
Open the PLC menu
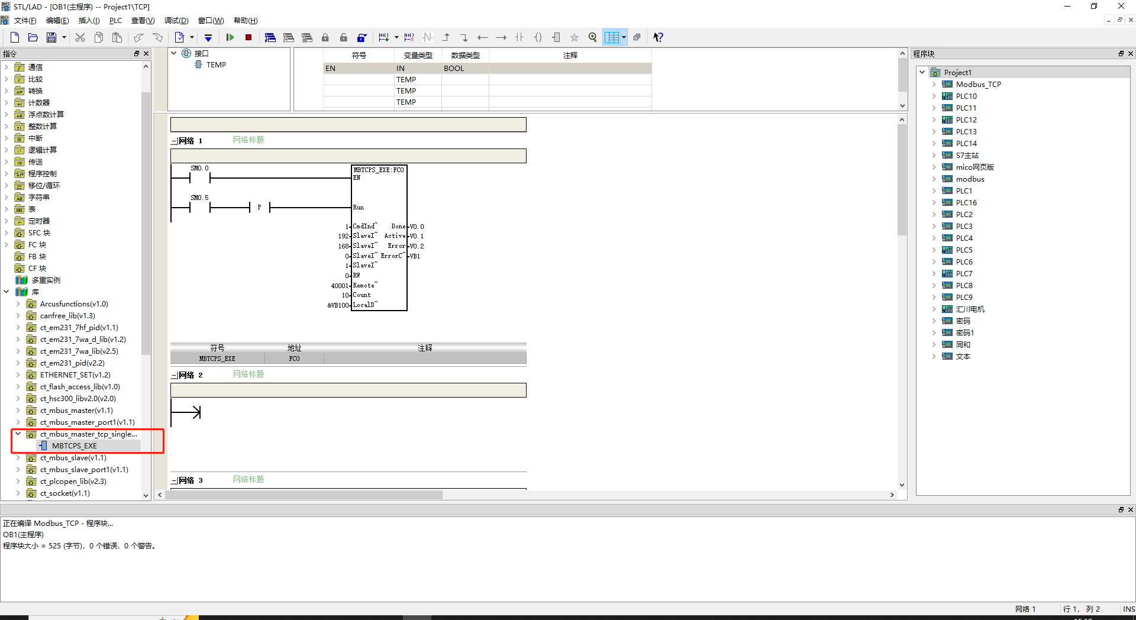(x=115, y=21)
